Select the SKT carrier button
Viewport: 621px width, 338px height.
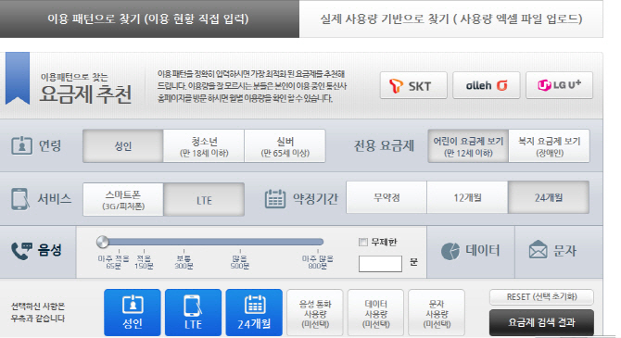[413, 85]
